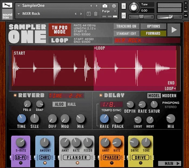Screen dimensions: 189x168
Task: Save the MXR Rock snapshot
Action: 89,14
